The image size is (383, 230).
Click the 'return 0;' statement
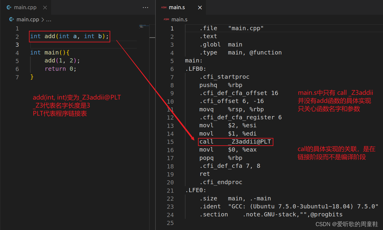point(61,69)
